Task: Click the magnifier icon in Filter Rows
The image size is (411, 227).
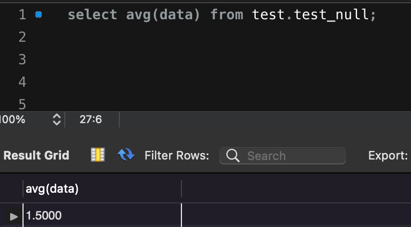Action: click(x=233, y=156)
